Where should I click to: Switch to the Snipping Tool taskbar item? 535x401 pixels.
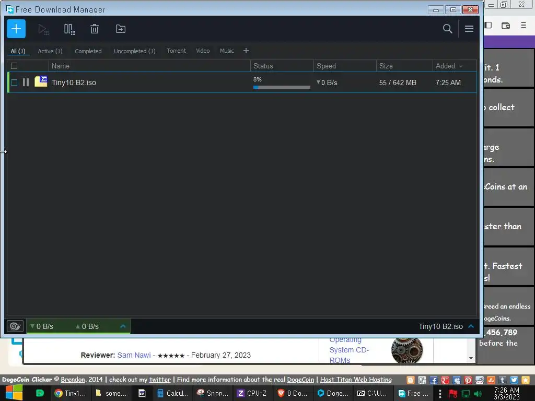pos(213,393)
